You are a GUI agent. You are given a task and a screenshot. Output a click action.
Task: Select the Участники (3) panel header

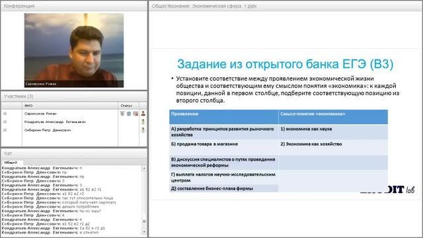pos(74,97)
